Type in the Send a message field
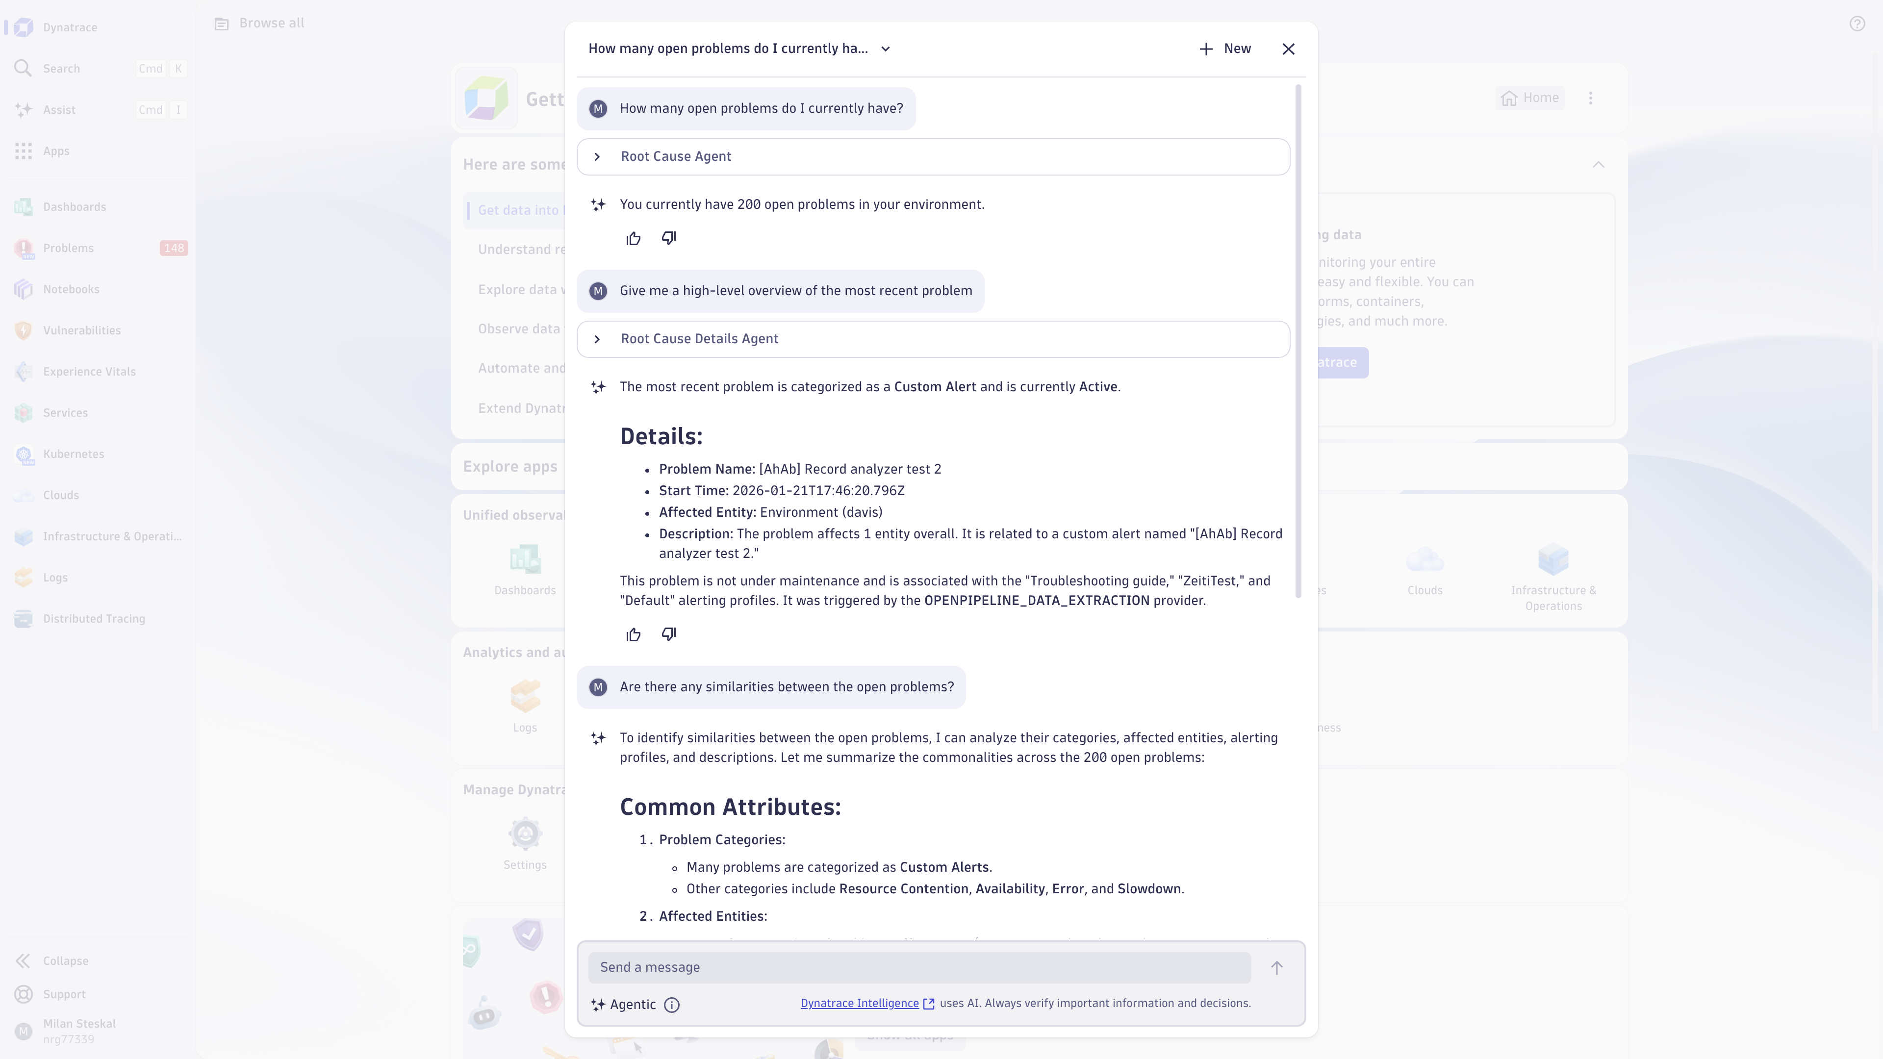The height and width of the screenshot is (1059, 1883). [919, 968]
